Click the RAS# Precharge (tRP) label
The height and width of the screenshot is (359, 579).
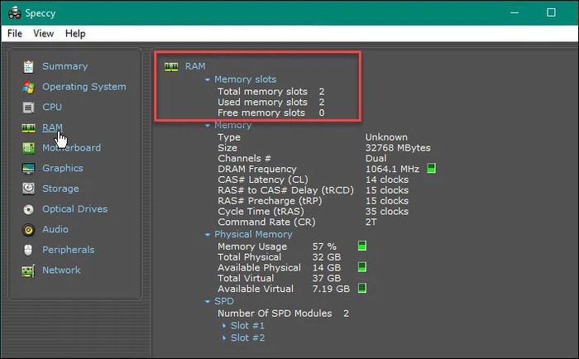pos(270,201)
